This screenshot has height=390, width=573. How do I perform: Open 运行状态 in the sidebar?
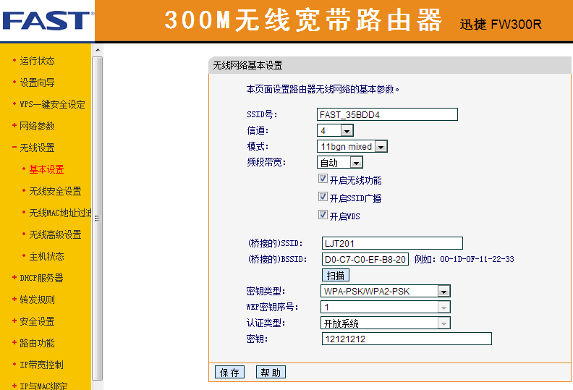[37, 61]
